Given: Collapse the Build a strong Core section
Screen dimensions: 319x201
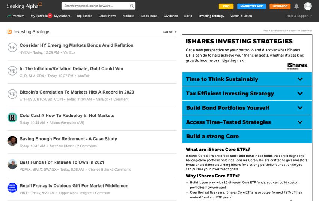Looking at the screenshot, I should 247,136.
